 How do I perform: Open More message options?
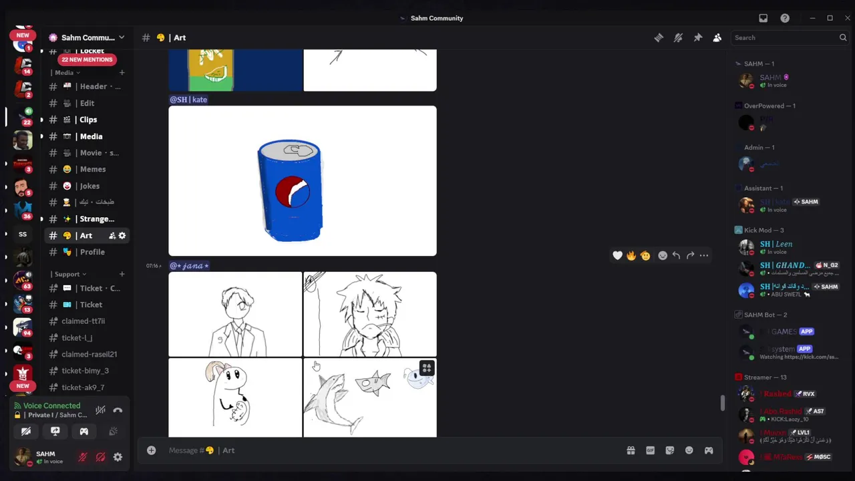pyautogui.click(x=704, y=255)
